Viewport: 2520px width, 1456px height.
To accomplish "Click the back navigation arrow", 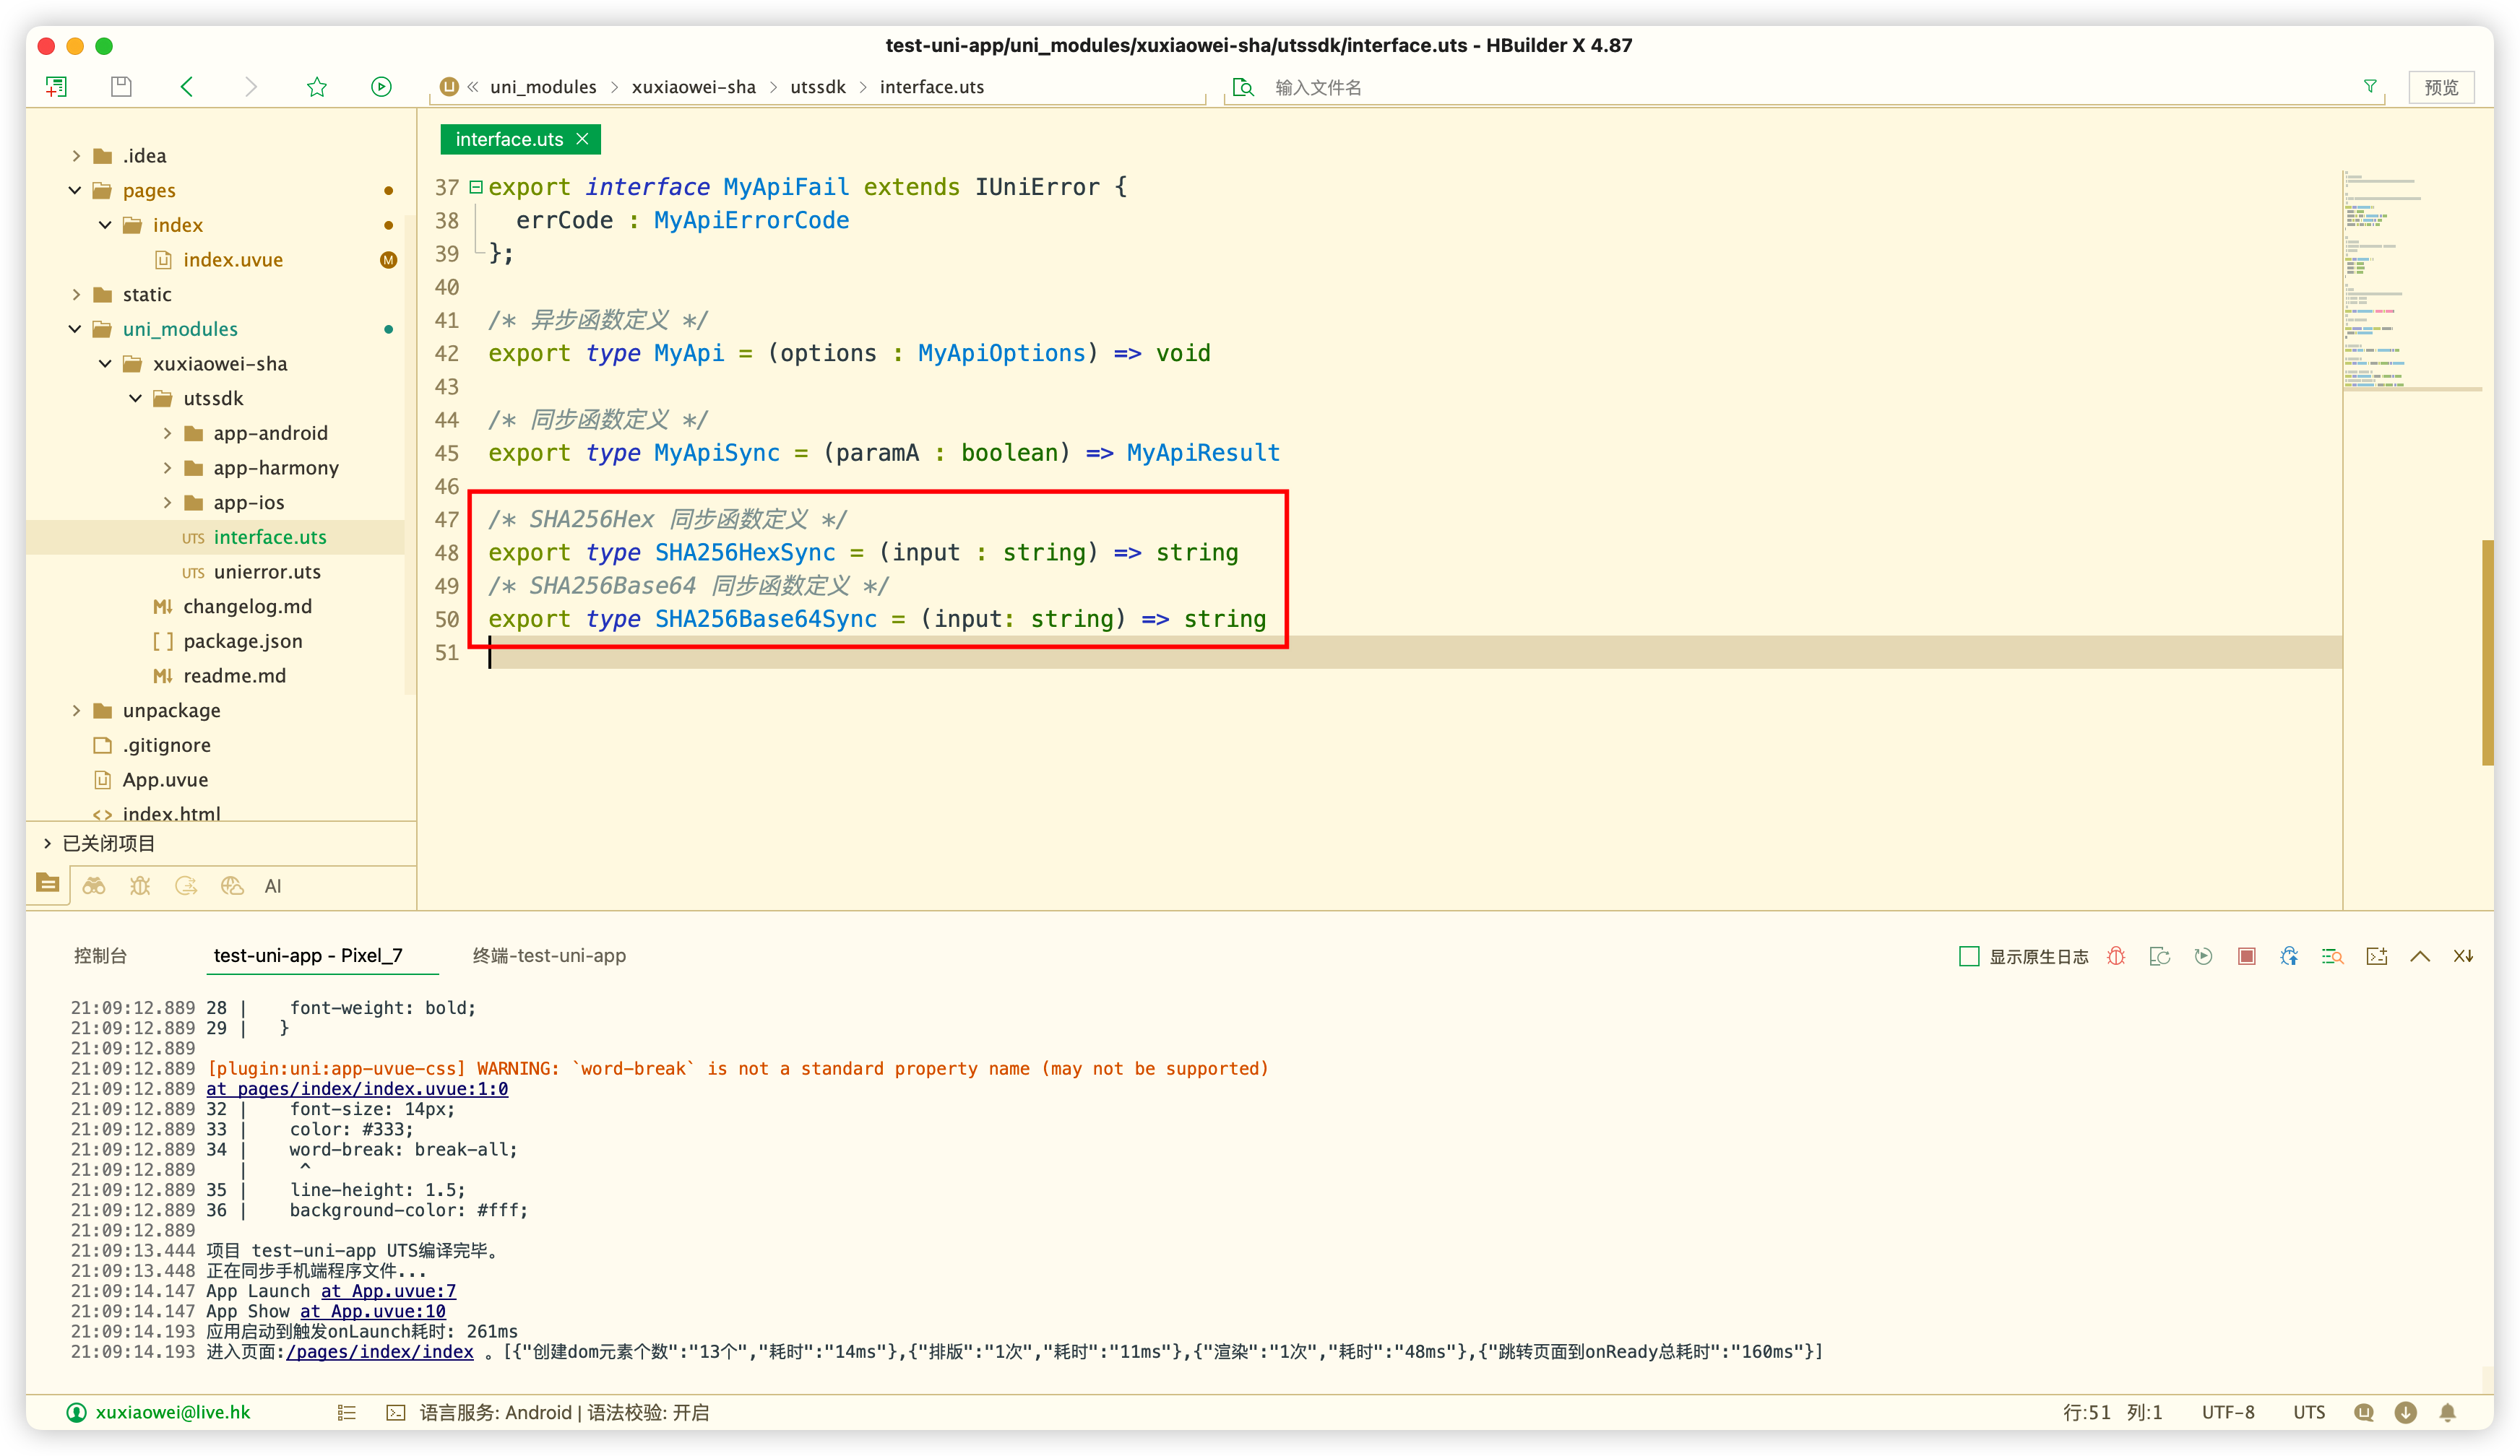I will click(187, 87).
